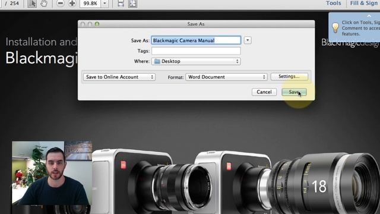Screen dimensions: 380x214
Task: Click the total page count 254
Action: tap(14, 3)
